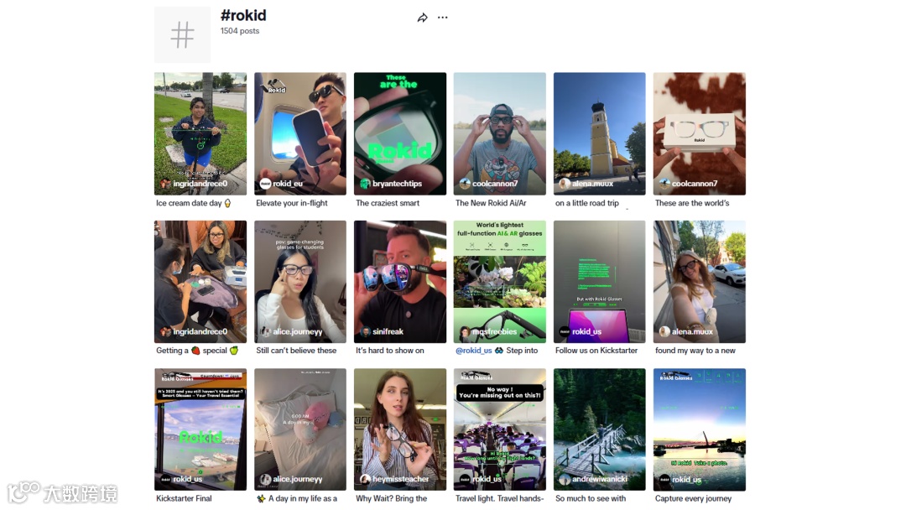Viewport: 906px width, 510px height.
Task: Click the hashtag symbol icon
Action: coord(183,34)
